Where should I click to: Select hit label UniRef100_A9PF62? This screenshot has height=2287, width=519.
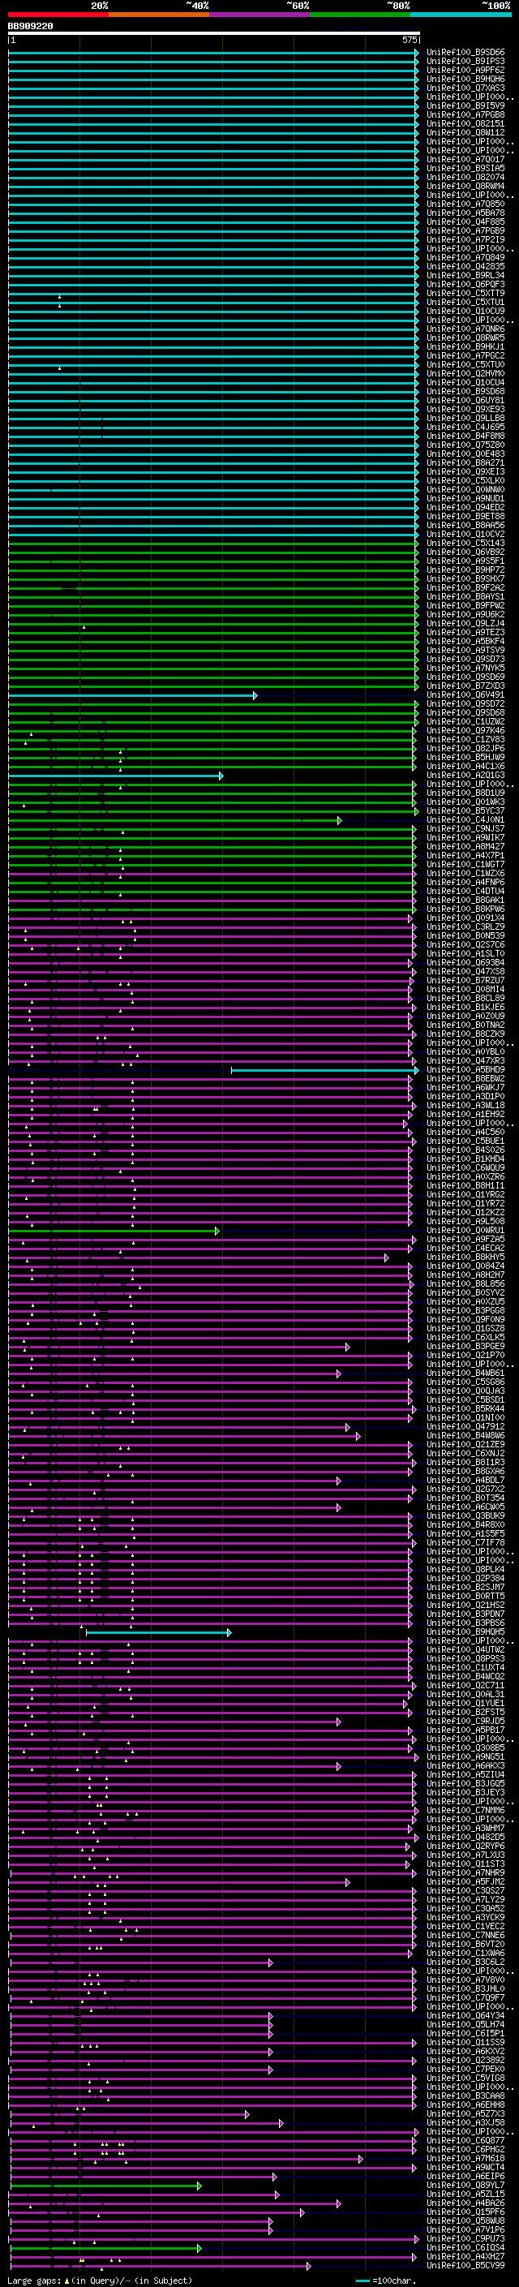465,70
